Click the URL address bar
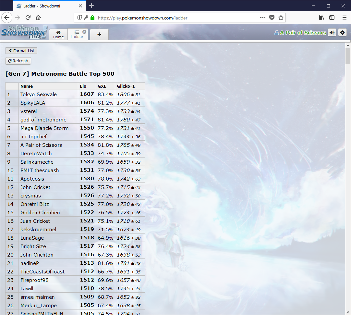351x315 pixels. pyautogui.click(x=175, y=18)
